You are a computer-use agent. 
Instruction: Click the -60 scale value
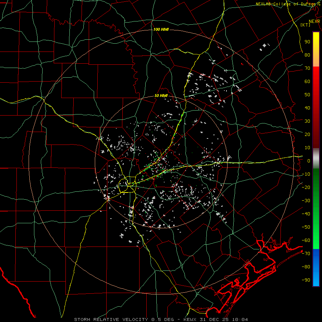tap(306, 240)
